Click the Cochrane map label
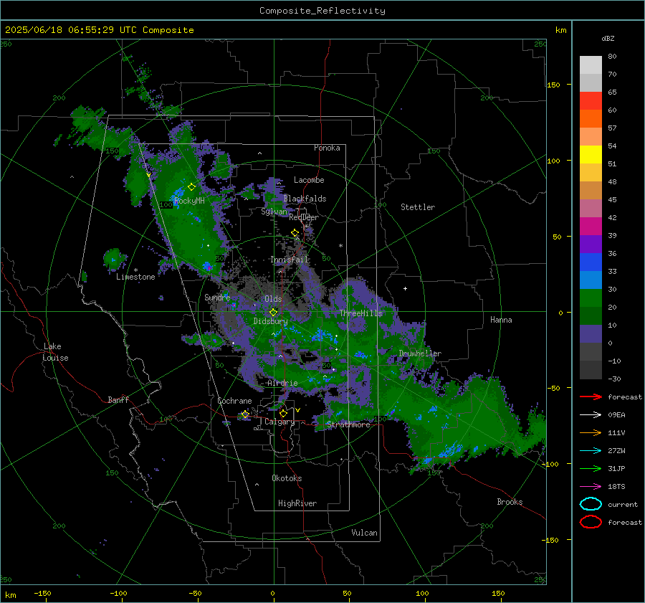 [234, 401]
